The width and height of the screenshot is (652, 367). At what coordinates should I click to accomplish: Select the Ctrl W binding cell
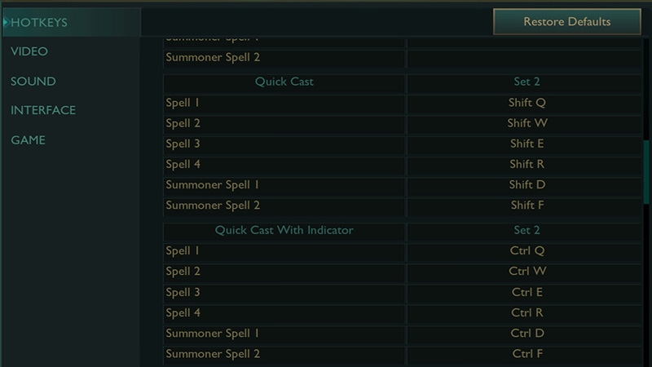click(x=526, y=272)
